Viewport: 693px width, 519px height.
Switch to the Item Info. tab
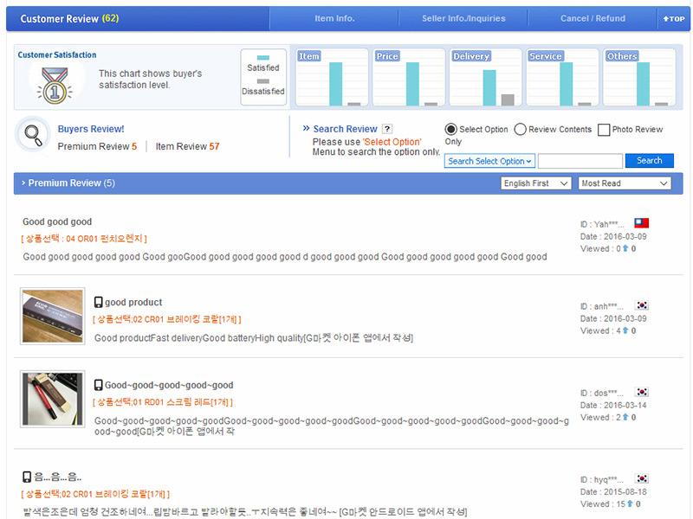(x=334, y=19)
